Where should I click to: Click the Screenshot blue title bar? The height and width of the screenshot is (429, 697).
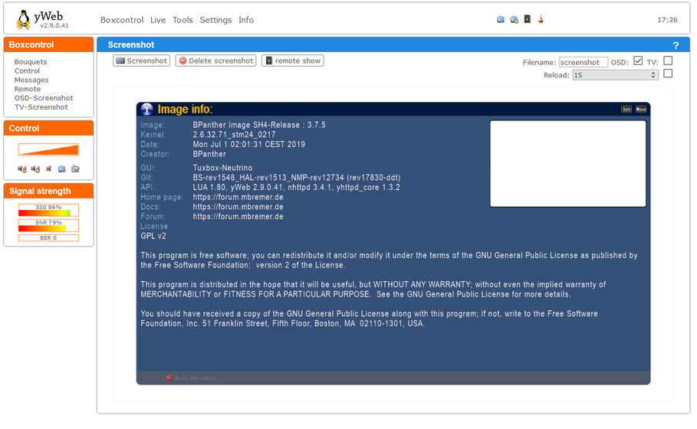393,45
